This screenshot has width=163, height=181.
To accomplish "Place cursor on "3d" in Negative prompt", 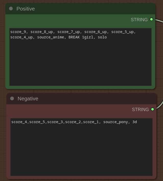I will click(x=134, y=122).
